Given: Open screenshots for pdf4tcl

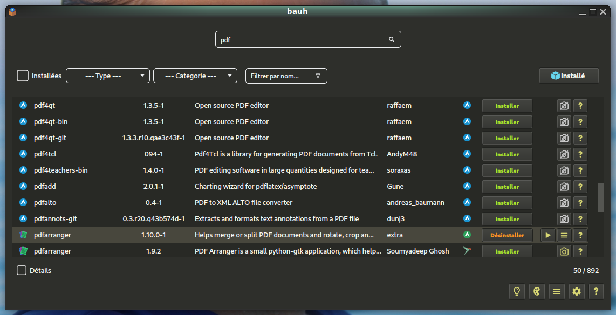Looking at the screenshot, I should pos(564,154).
